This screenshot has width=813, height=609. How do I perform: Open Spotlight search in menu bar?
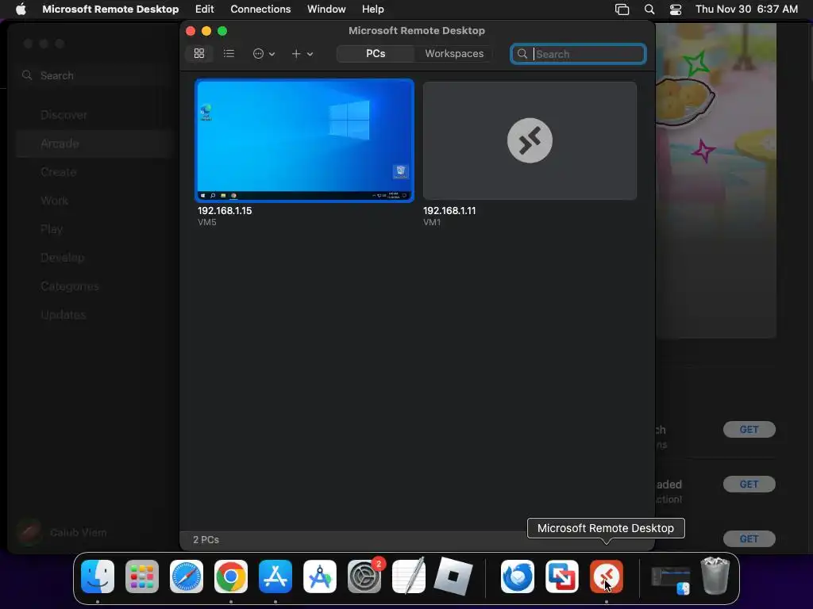point(649,10)
